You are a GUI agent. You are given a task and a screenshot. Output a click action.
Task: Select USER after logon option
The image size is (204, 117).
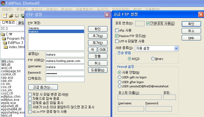tap(119, 82)
